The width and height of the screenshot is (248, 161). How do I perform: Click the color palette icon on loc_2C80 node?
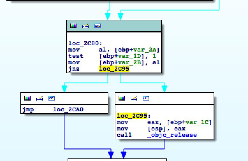coord(73,26)
